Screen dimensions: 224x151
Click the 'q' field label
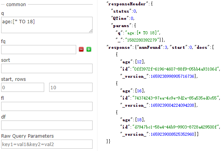click(x=3, y=14)
